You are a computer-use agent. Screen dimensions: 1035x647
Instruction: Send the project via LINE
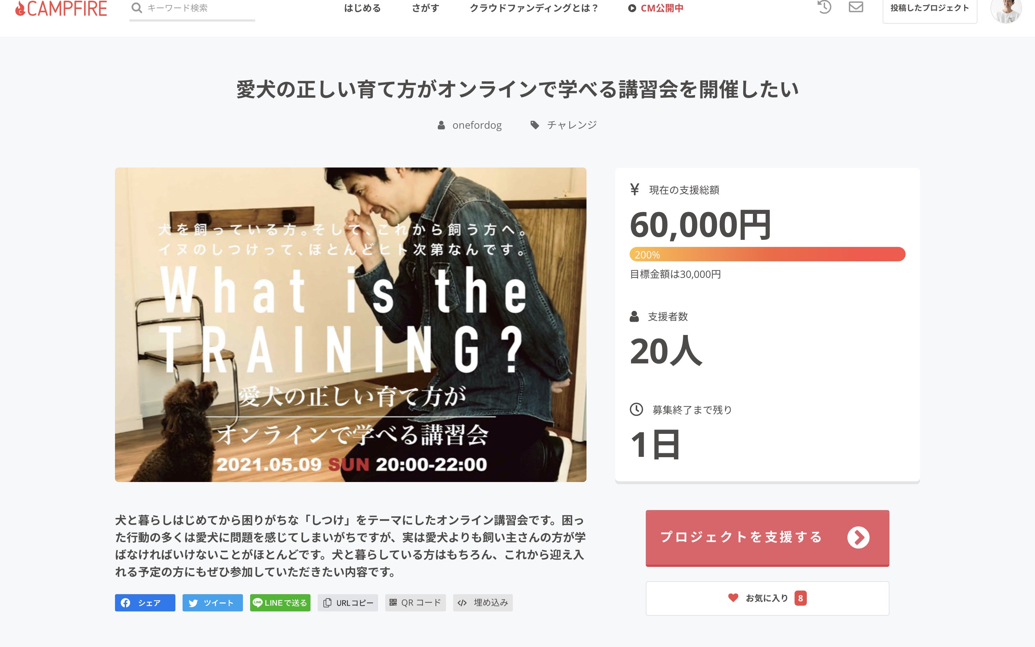[280, 602]
